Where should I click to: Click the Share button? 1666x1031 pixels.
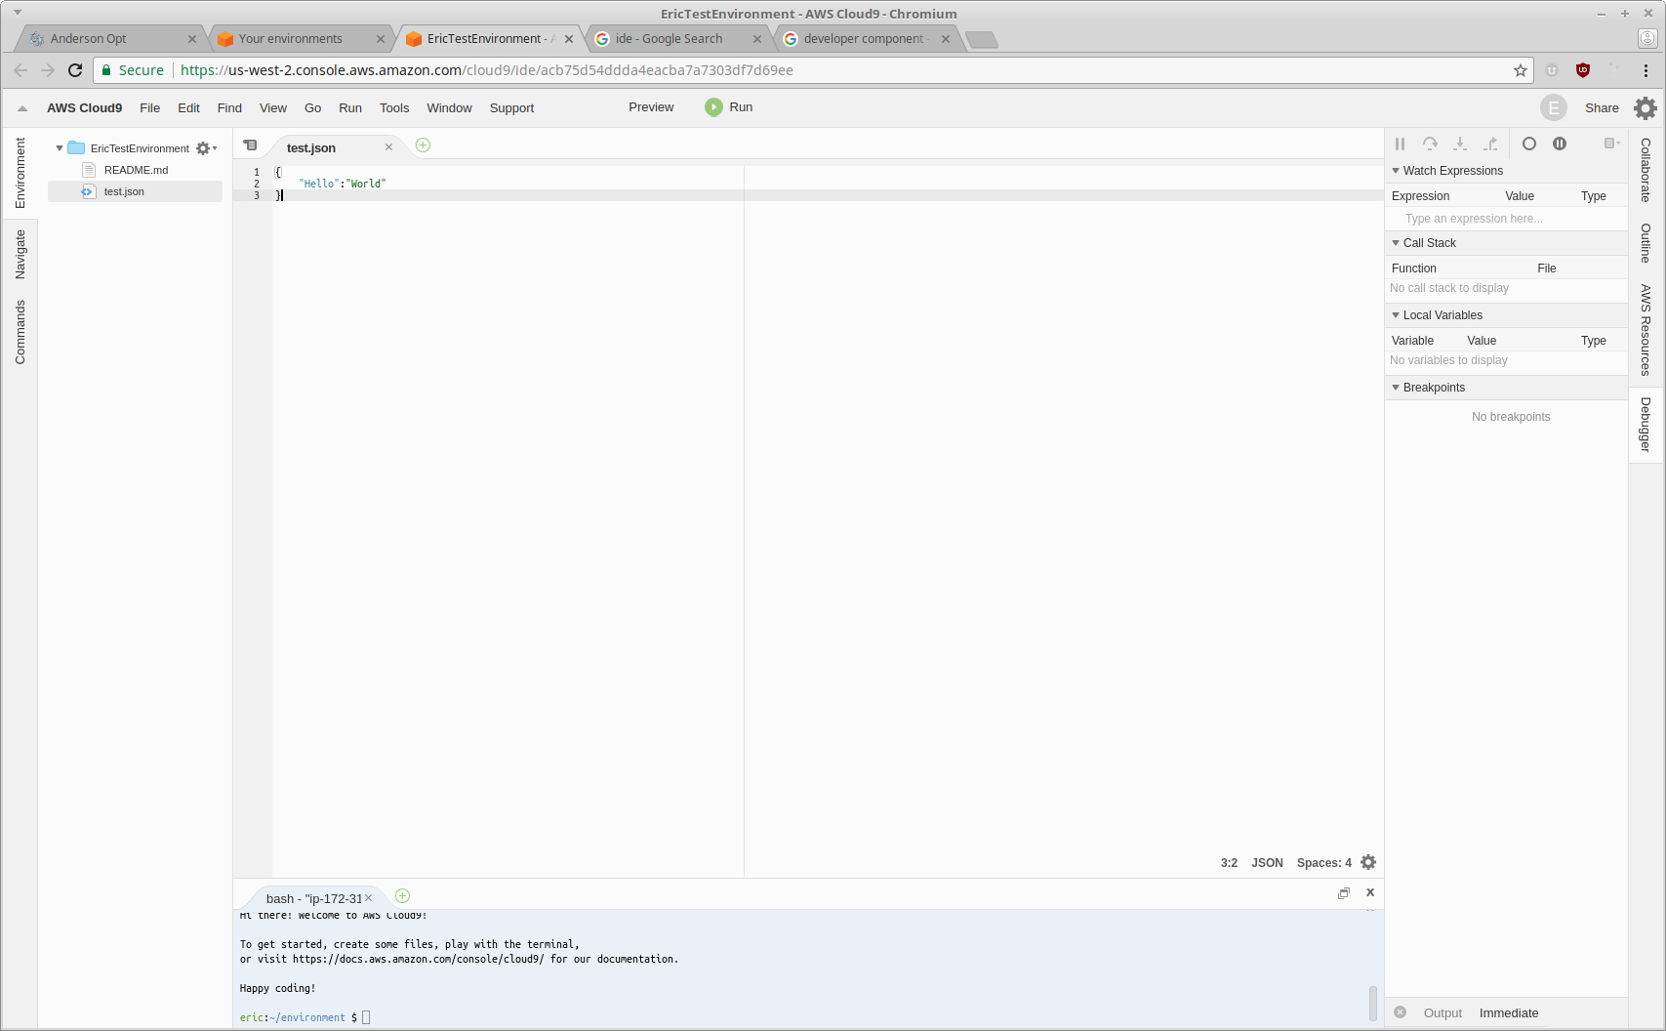tap(1602, 108)
